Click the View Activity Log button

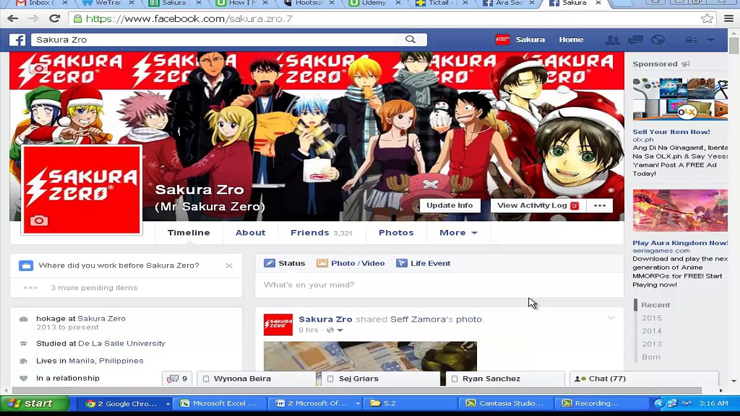coord(538,205)
